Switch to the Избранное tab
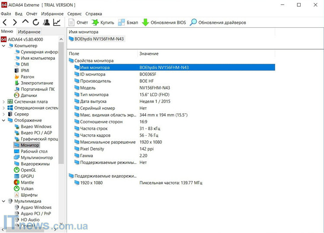 coord(29,32)
